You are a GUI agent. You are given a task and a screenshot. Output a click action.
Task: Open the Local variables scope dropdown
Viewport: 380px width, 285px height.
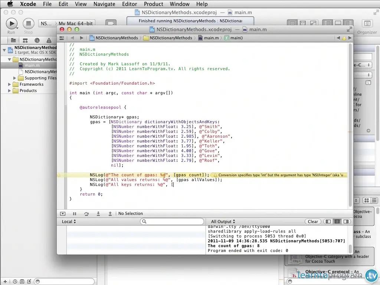tap(69, 222)
